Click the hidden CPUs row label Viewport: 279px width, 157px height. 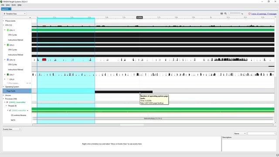(13, 83)
